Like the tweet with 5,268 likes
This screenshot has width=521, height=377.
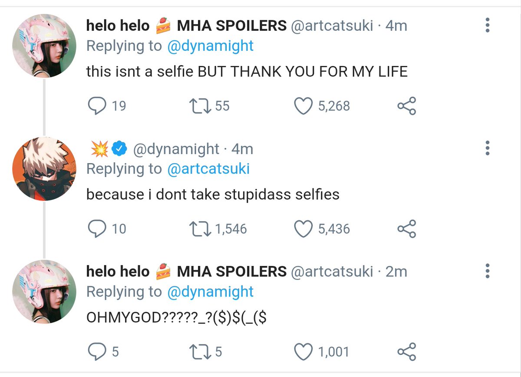304,106
